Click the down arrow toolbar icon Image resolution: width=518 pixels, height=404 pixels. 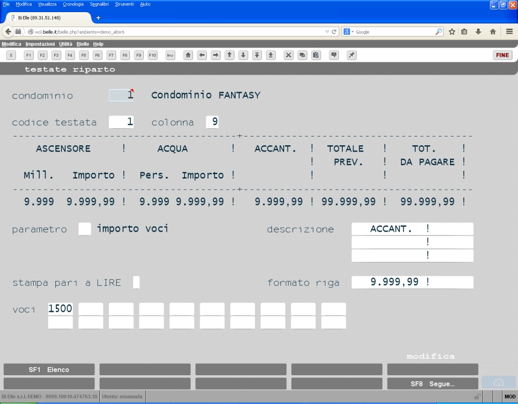point(243,55)
